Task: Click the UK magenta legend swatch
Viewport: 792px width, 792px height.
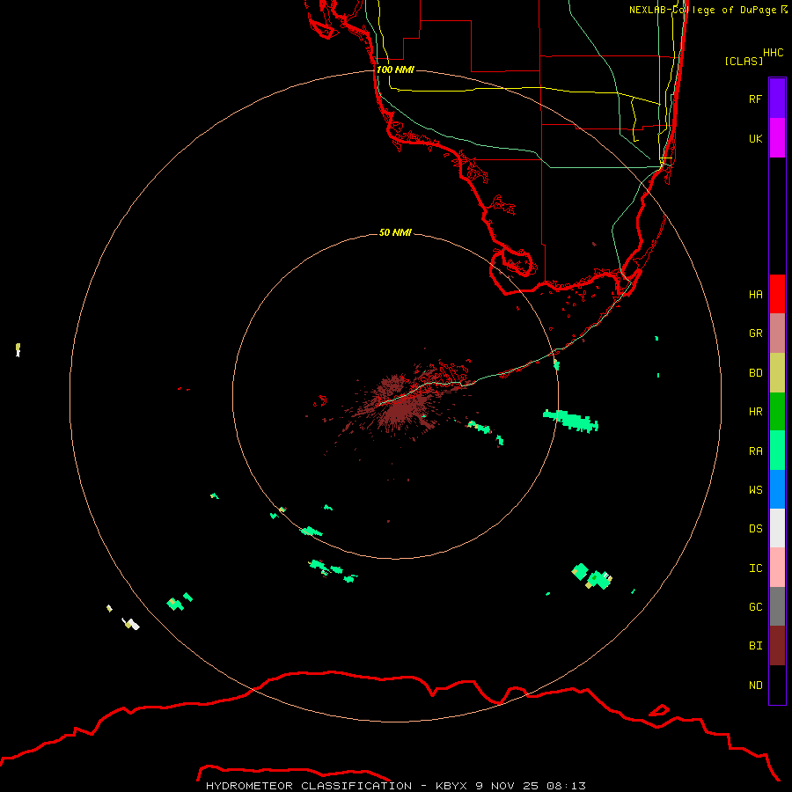Action: 777,138
